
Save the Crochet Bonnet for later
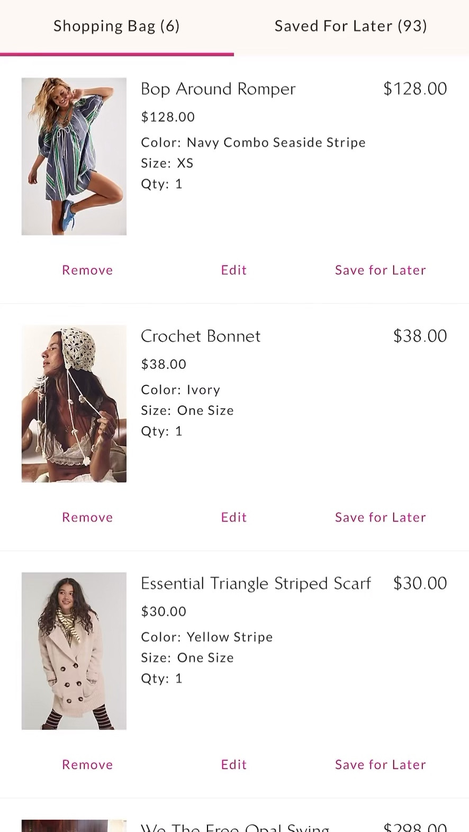pyautogui.click(x=380, y=517)
